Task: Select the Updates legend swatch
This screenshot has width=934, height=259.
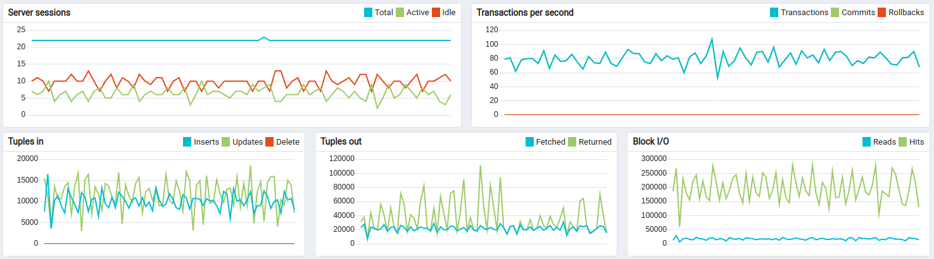Action: pos(225,142)
